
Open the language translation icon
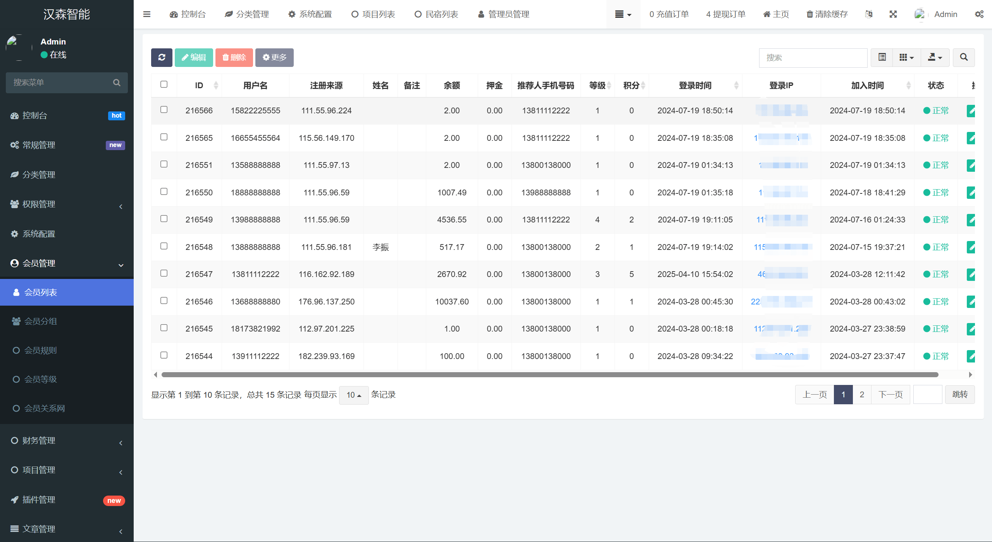(x=869, y=14)
